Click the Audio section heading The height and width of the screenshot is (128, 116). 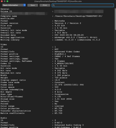(4, 118)
